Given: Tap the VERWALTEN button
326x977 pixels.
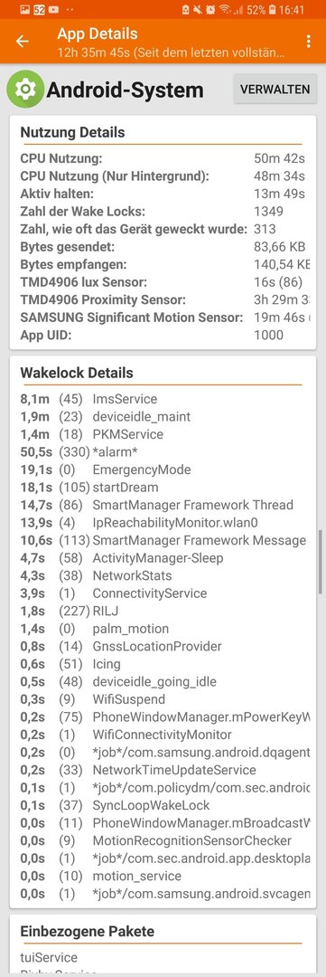Looking at the screenshot, I should 275,89.
